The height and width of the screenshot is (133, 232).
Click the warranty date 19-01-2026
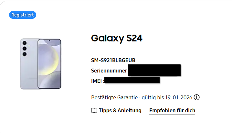pos(179,98)
